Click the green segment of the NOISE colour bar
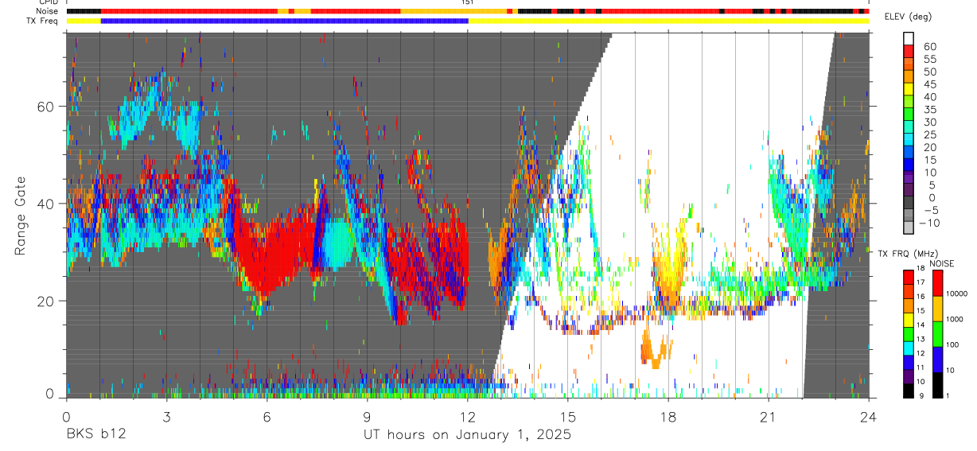977x451 pixels. (x=937, y=333)
